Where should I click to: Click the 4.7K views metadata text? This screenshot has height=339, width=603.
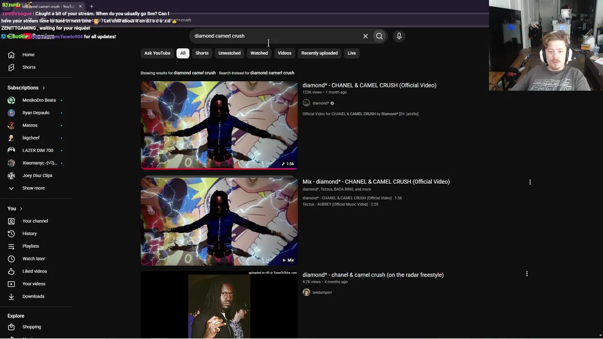click(x=311, y=282)
